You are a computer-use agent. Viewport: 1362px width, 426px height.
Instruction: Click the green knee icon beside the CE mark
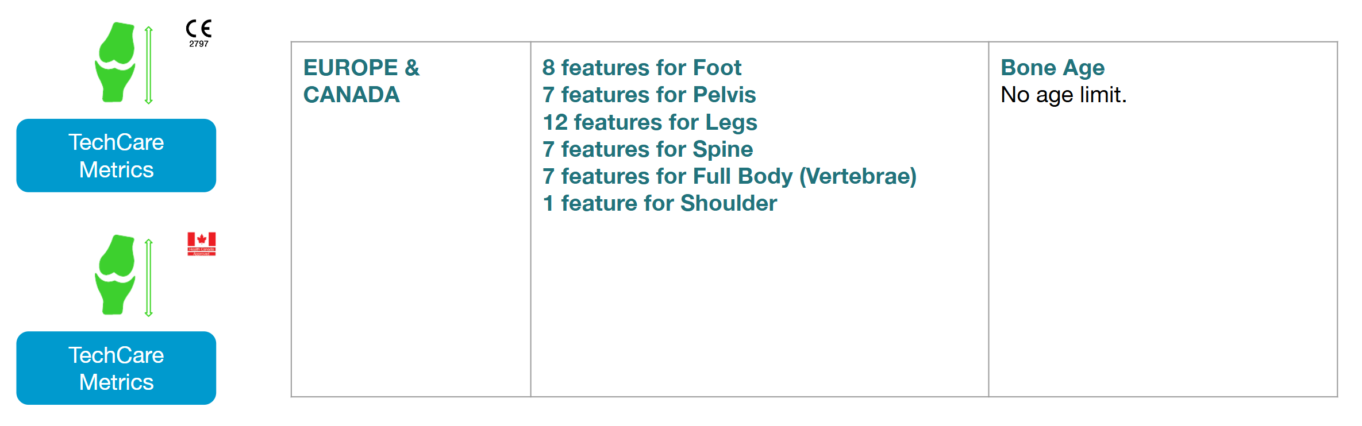tap(116, 63)
